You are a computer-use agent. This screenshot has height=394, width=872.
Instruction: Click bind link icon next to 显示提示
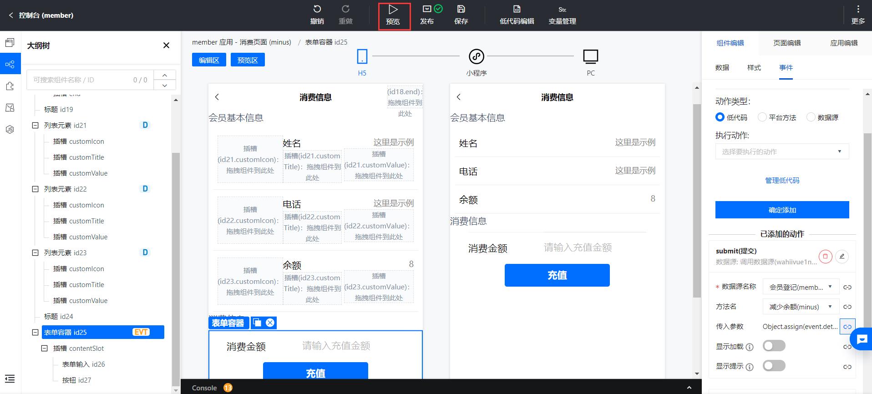(847, 367)
